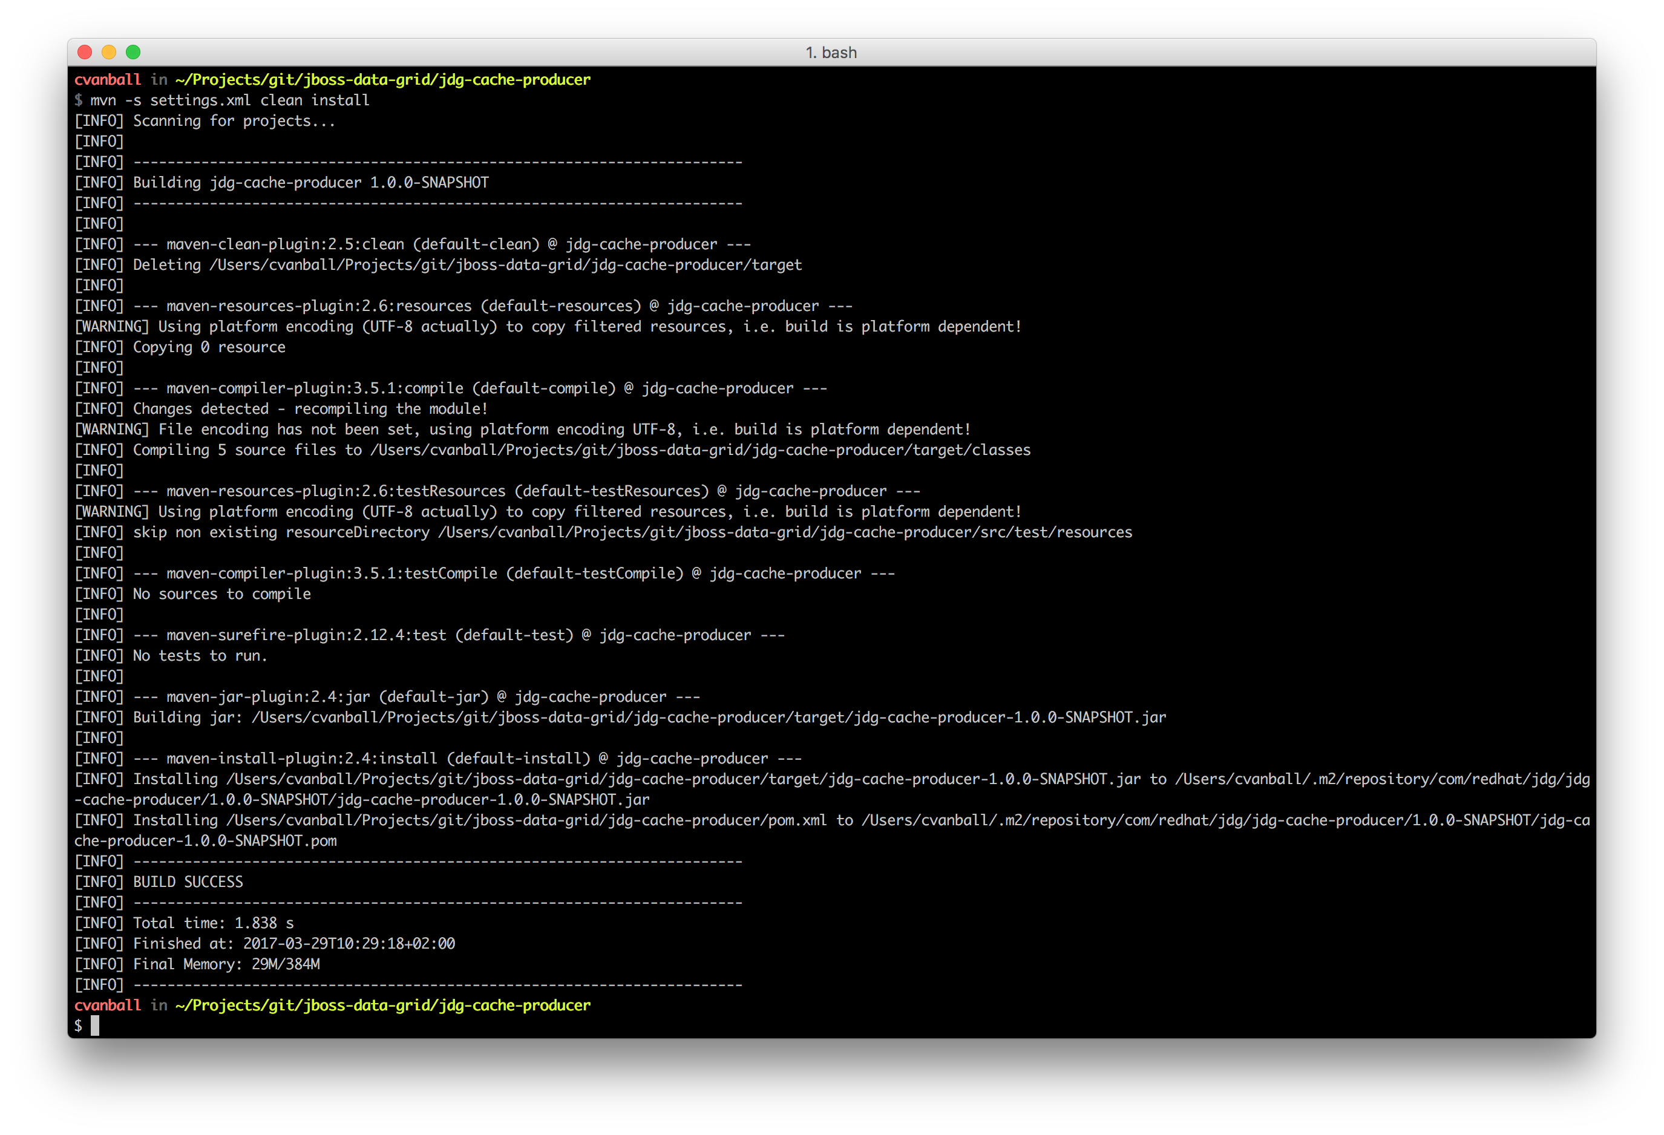Click the "Final Memory: 29M/384M" line
The height and width of the screenshot is (1135, 1664).
point(226,964)
